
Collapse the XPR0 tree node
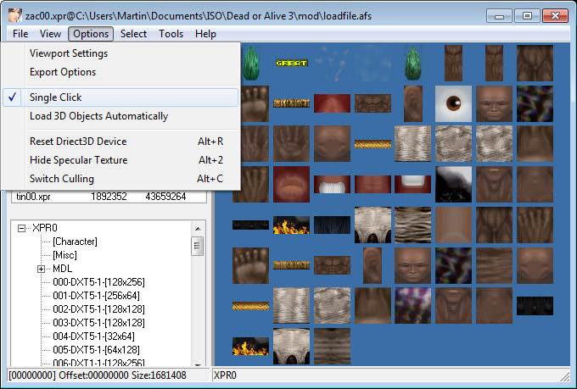[22, 228]
